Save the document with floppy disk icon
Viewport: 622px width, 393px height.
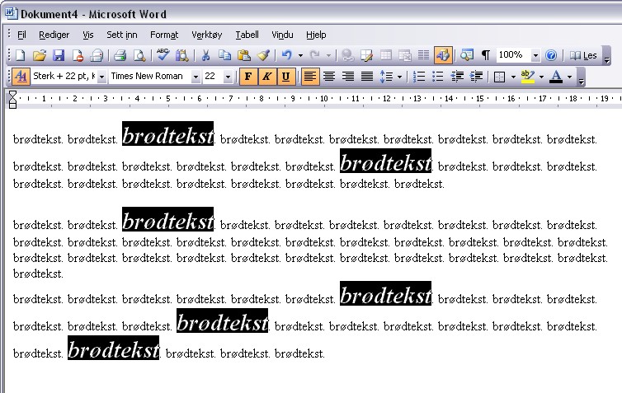59,55
